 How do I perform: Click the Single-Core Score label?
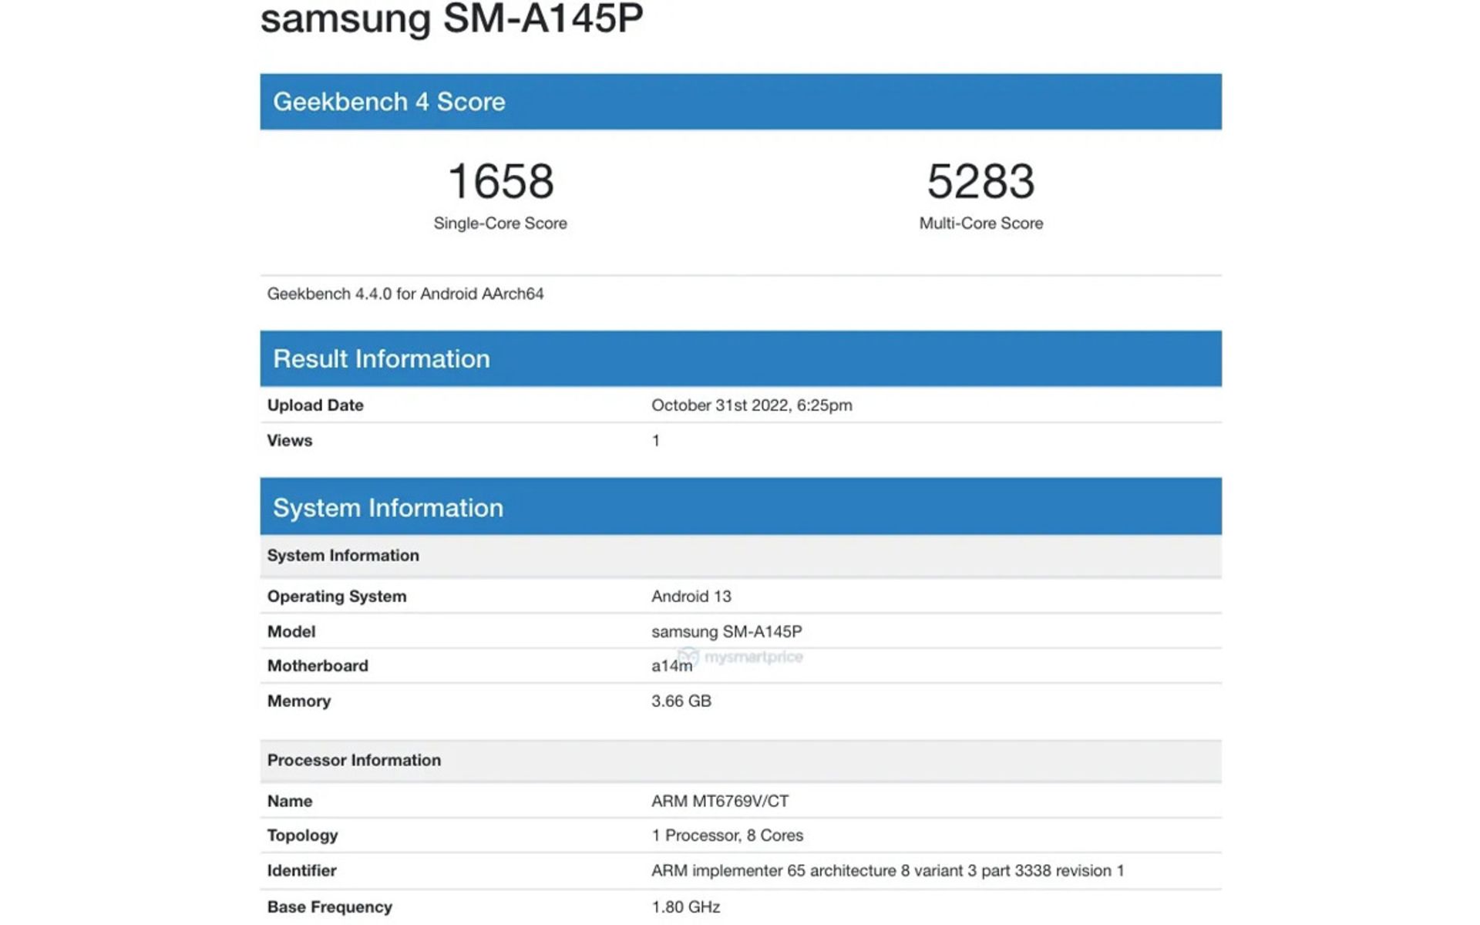[x=500, y=223]
